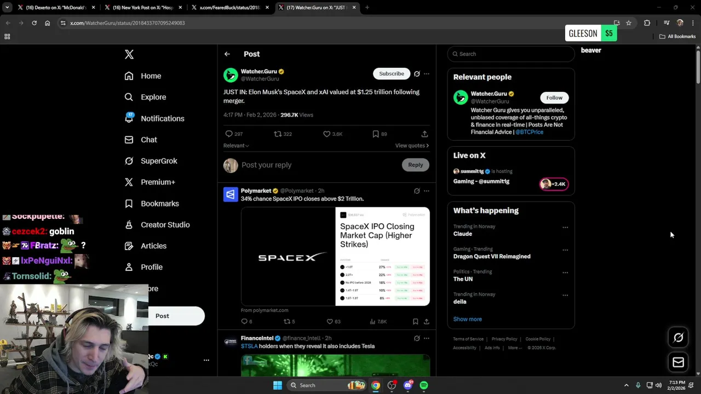Open Bookmarks in the sidebar
Screen dimensions: 701x394
click(152, 204)
